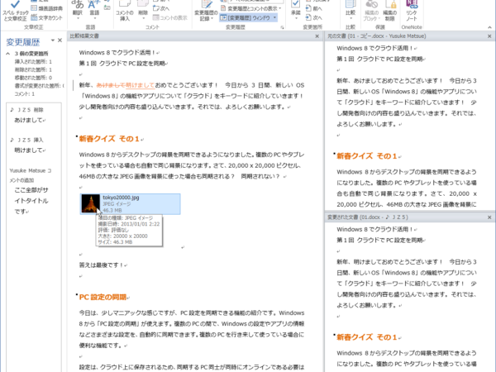Open Linked Notes (リンクノート) OneNote
The image size is (496, 372).
click(x=411, y=11)
